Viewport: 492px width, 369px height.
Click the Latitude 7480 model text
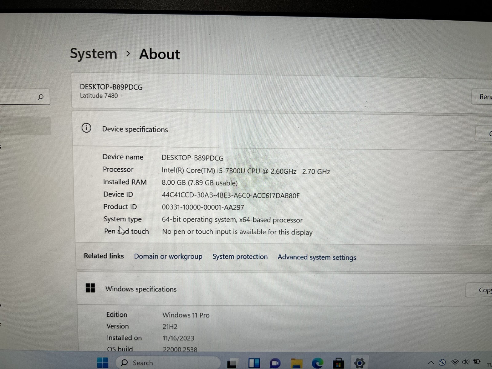[x=99, y=96]
